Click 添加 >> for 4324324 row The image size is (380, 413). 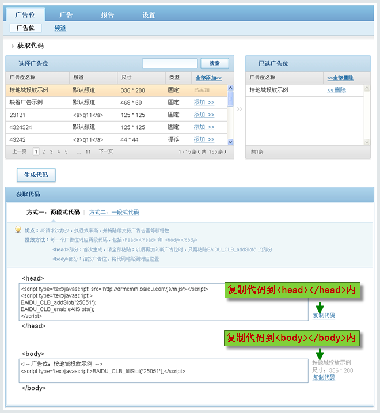point(204,127)
